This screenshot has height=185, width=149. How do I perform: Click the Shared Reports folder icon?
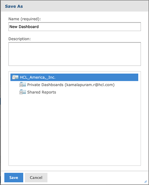tap(23, 92)
